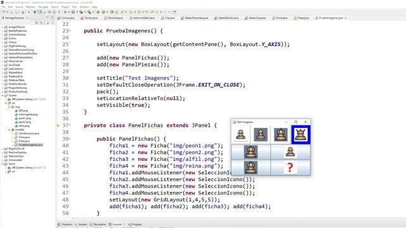Switch to the Pieza.java editor tab
The image size is (406, 228).
click(x=301, y=18)
